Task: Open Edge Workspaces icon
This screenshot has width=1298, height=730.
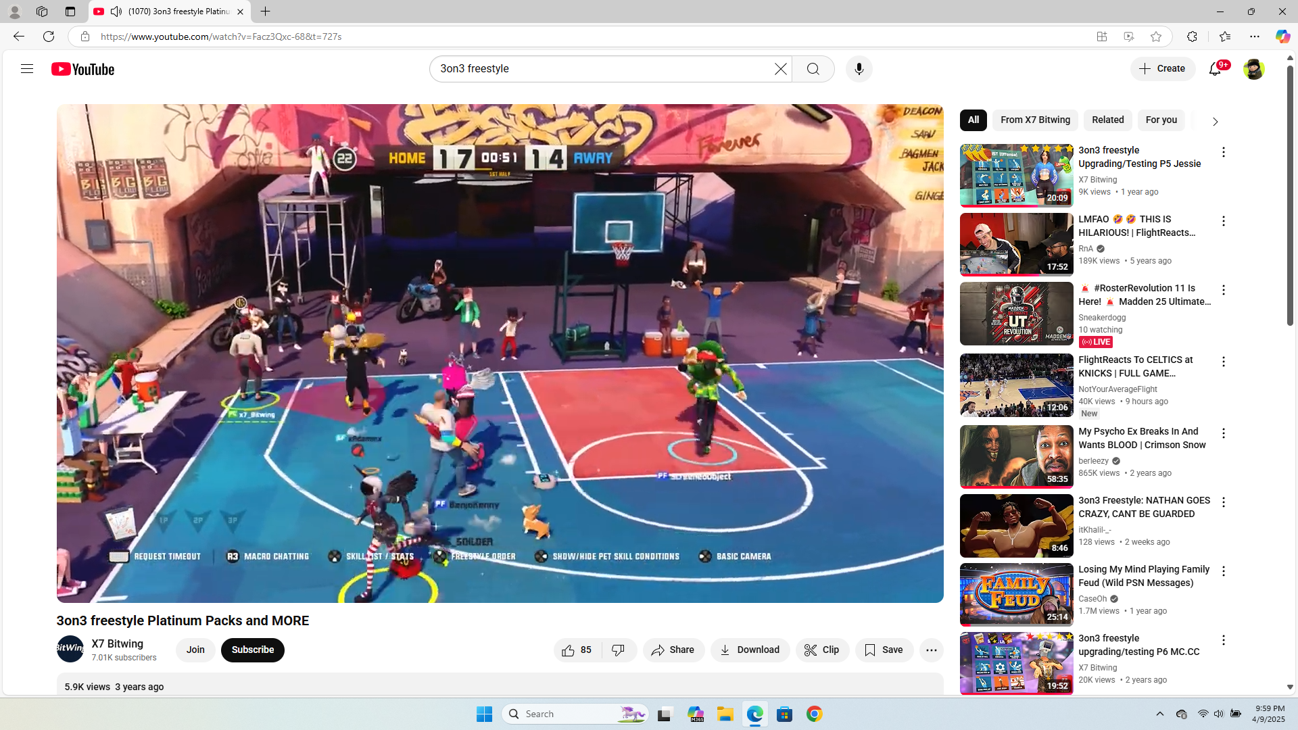Action: click(x=42, y=11)
